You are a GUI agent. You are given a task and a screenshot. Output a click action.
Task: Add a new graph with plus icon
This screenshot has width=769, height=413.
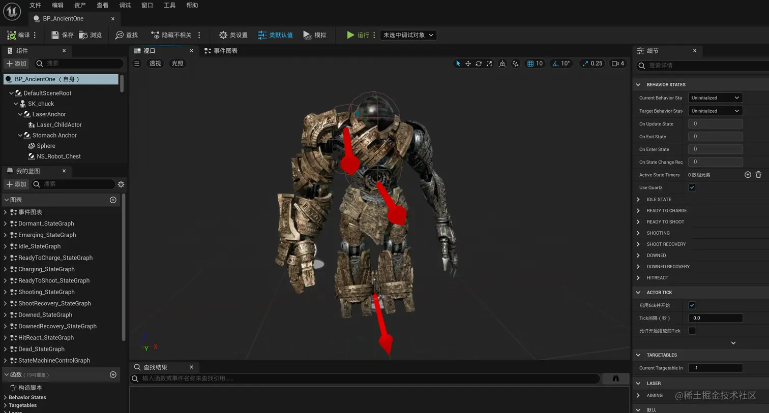(x=113, y=200)
